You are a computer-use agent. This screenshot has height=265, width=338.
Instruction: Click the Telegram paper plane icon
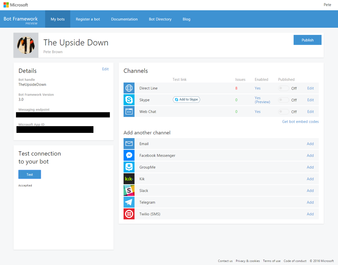(129, 202)
